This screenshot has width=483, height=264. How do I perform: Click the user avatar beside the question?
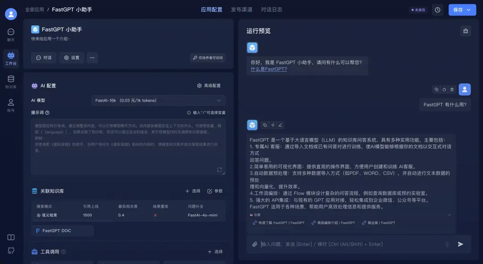click(465, 90)
